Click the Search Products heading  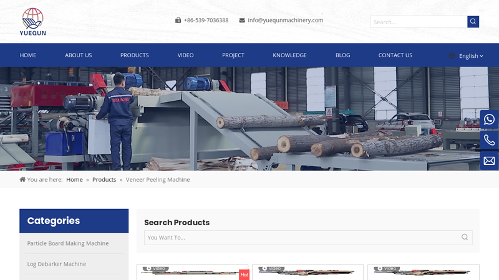tap(177, 223)
